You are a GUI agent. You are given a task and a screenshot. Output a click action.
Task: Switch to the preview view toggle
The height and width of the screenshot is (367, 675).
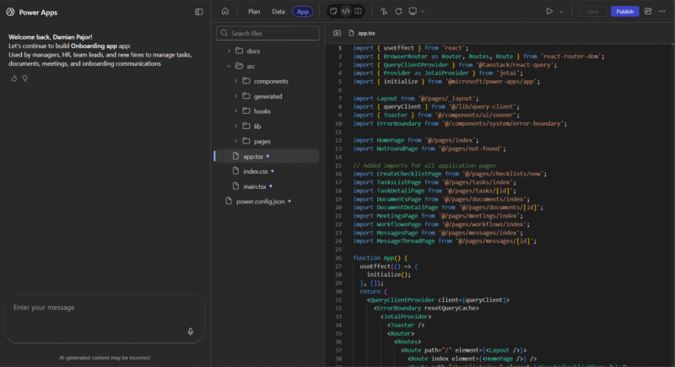333,12
